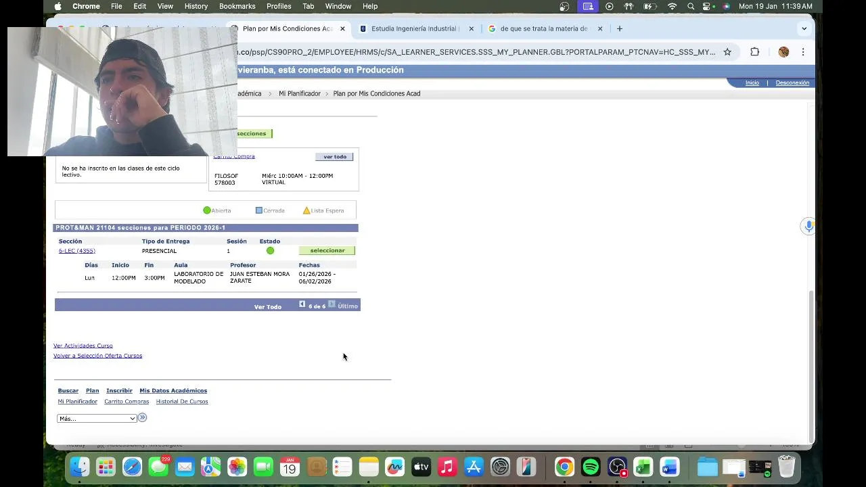866x487 pixels.
Task: Open the Buscar footer link
Action: [x=68, y=390]
